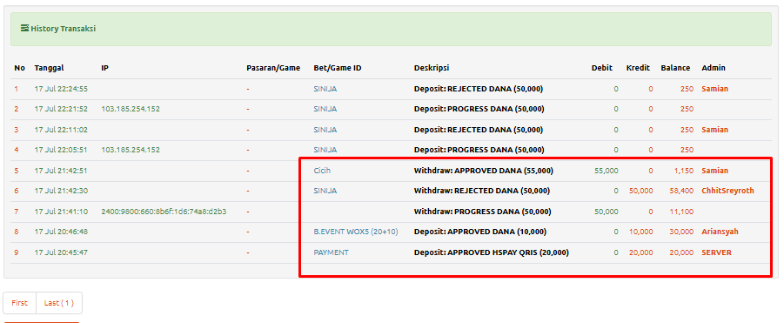
Task: Click the Kredit column header
Action: coord(638,68)
